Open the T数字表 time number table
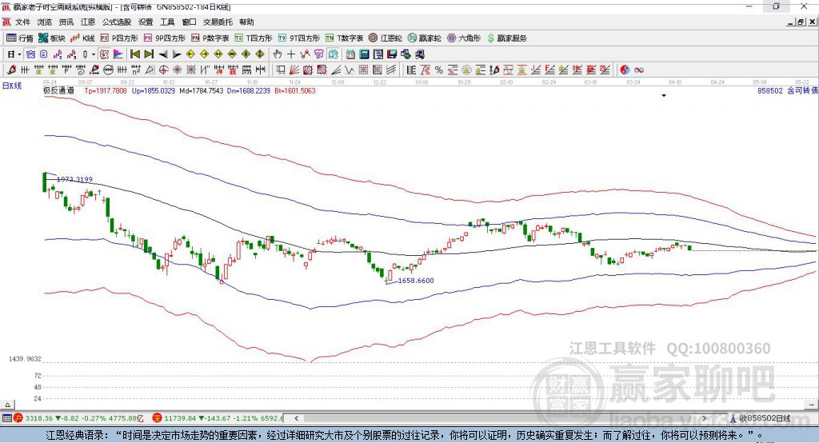The width and height of the screenshot is (819, 443). click(344, 38)
